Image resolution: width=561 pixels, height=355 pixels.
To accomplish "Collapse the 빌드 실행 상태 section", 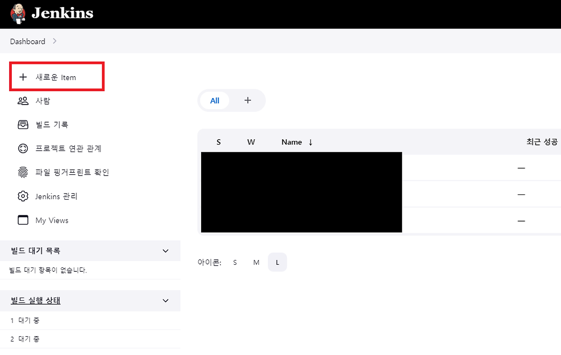I will pos(165,301).
